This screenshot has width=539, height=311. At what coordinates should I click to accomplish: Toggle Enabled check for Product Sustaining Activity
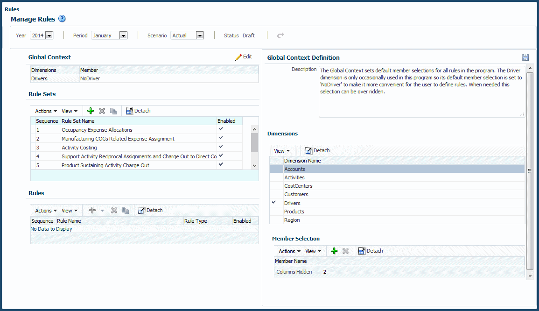[x=221, y=164]
